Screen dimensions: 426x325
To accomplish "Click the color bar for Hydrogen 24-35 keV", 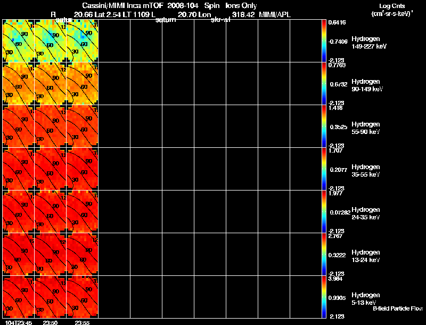I will [x=324, y=212].
